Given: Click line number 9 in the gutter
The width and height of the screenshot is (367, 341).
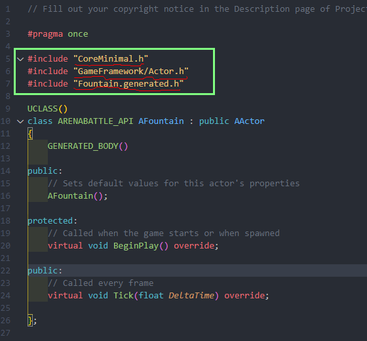Looking at the screenshot, I should pos(8,109).
